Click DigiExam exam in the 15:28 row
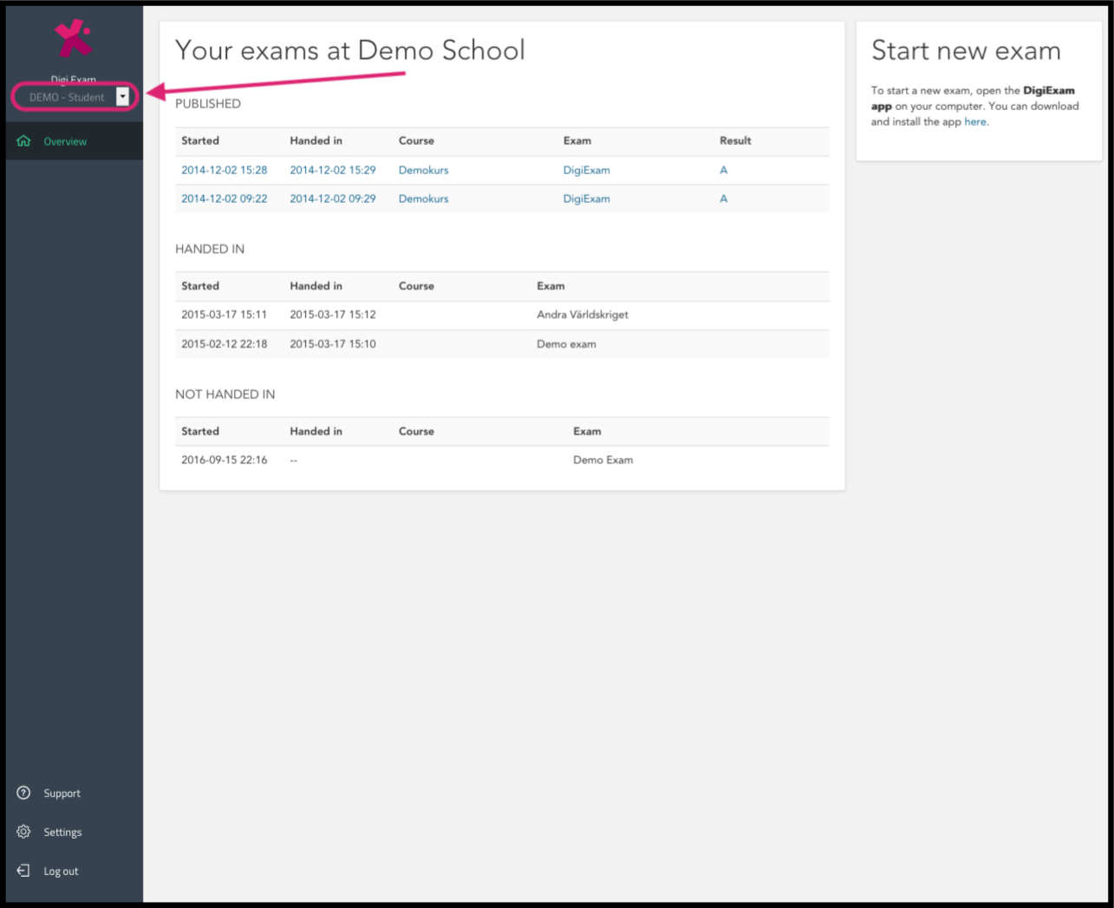 coord(587,170)
